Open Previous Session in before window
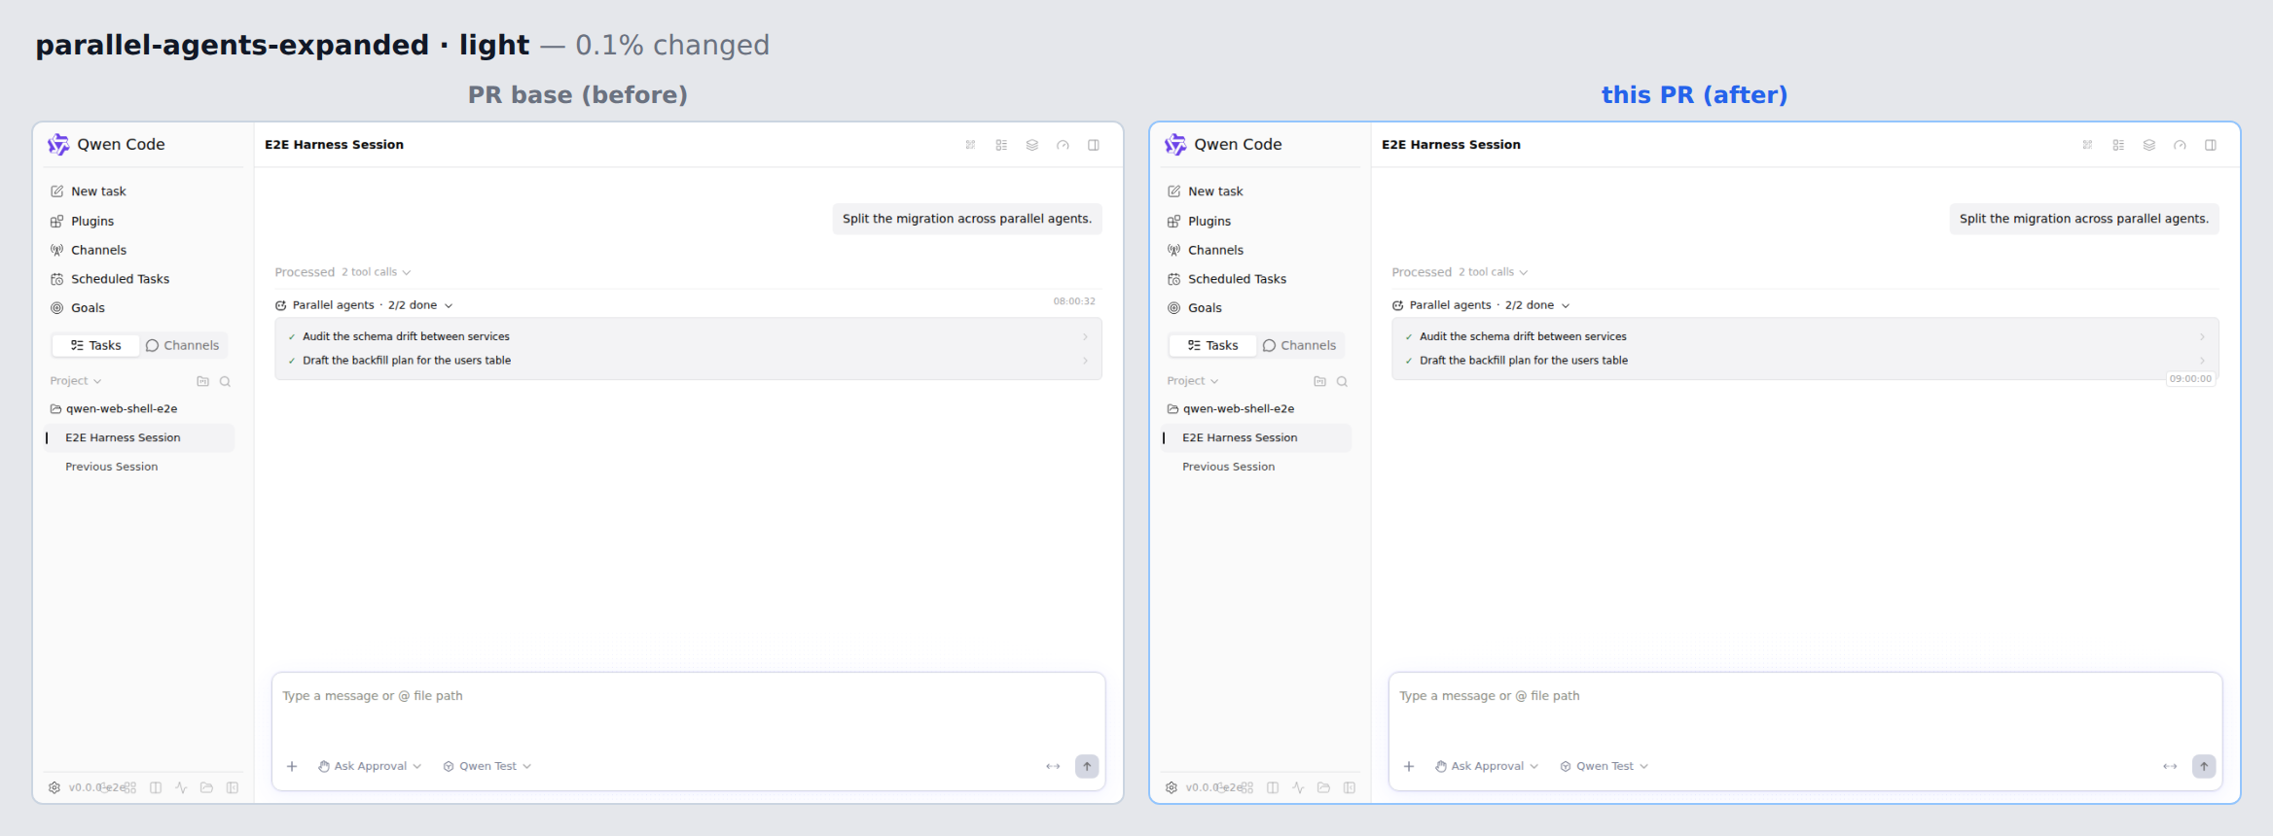 coord(140,467)
